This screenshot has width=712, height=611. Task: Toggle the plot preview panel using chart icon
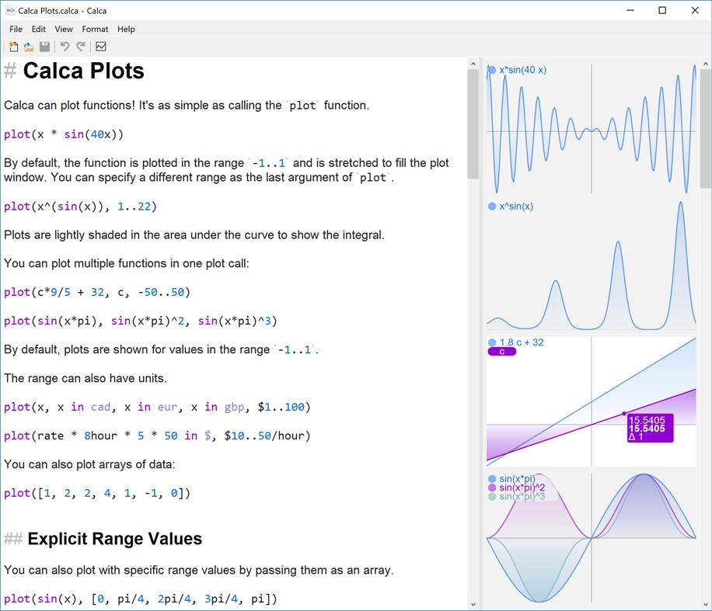click(101, 47)
